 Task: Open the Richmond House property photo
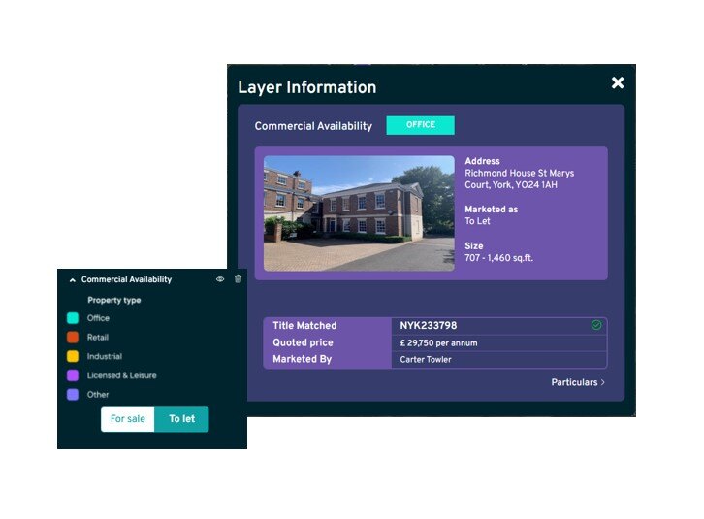pos(358,212)
